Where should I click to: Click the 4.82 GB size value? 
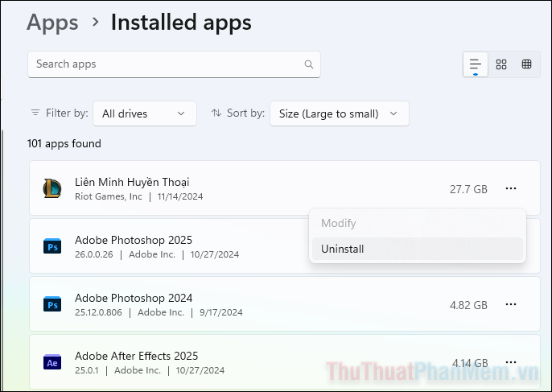pos(468,305)
